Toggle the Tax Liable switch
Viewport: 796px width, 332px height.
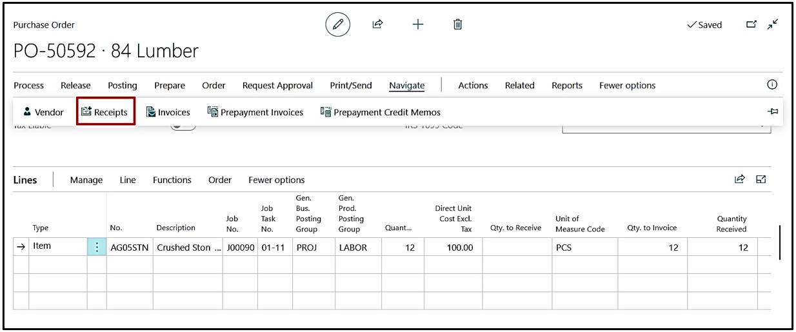point(183,126)
